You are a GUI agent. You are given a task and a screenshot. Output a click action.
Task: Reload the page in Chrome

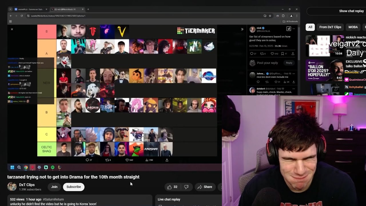click(x=21, y=16)
